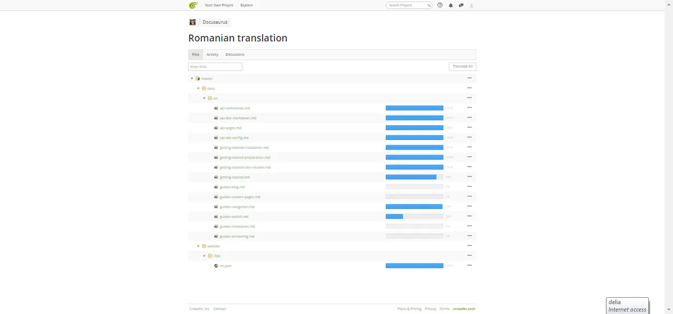This screenshot has height=314, width=673.
Task: Open Start Own Project in header
Action: tap(219, 5)
